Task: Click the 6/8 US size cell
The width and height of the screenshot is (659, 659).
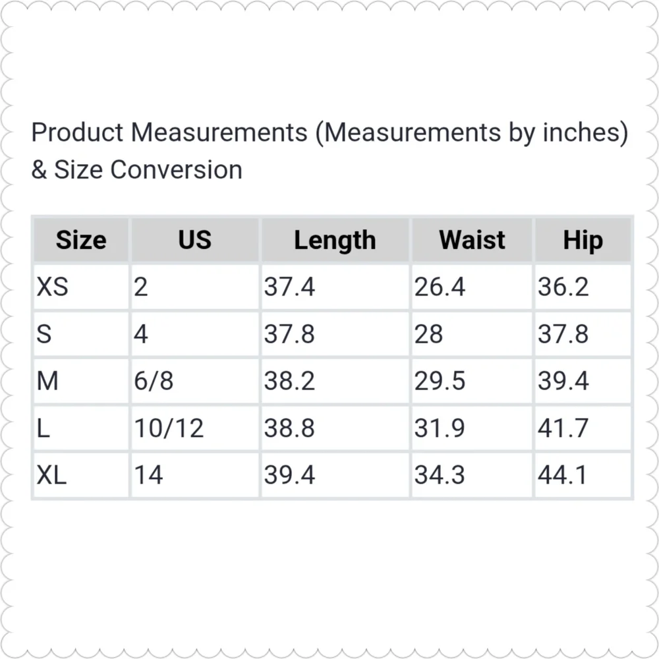Action: pyautogui.click(x=195, y=381)
